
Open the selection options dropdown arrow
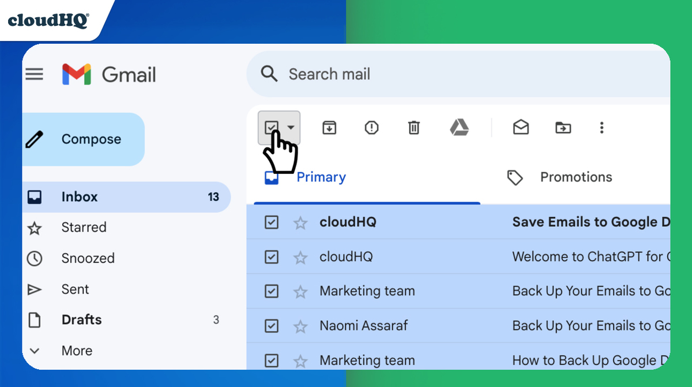click(291, 128)
